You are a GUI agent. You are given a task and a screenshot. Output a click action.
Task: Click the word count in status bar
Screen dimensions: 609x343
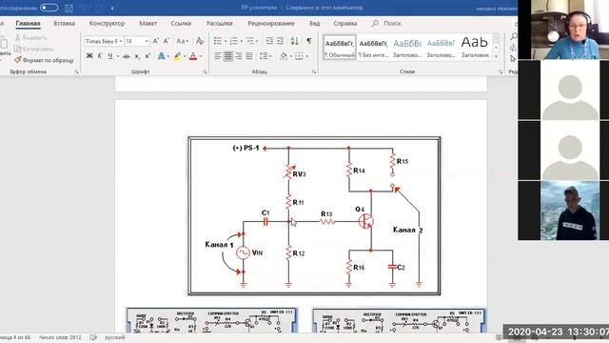(x=60, y=337)
